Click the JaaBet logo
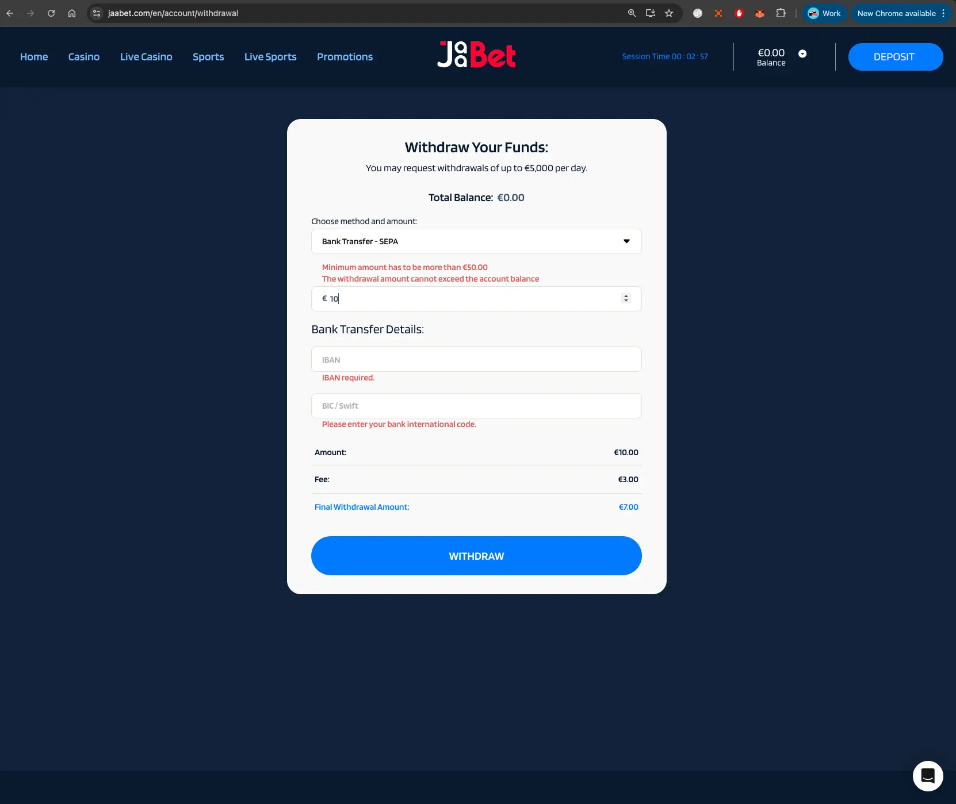Viewport: 956px width, 804px height. [476, 55]
